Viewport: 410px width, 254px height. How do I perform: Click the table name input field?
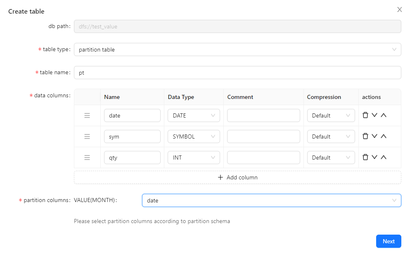(237, 73)
